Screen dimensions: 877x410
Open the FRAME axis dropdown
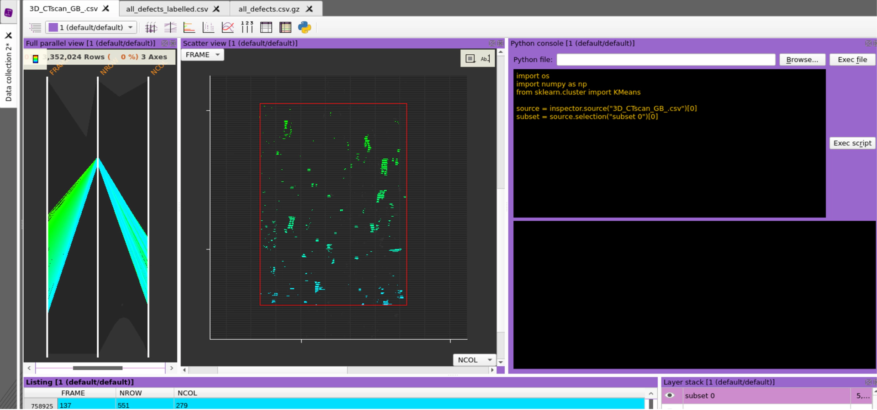[x=202, y=55]
